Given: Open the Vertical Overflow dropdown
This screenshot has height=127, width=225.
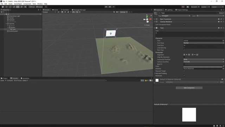Looking at the screenshot, I should click(x=204, y=62).
